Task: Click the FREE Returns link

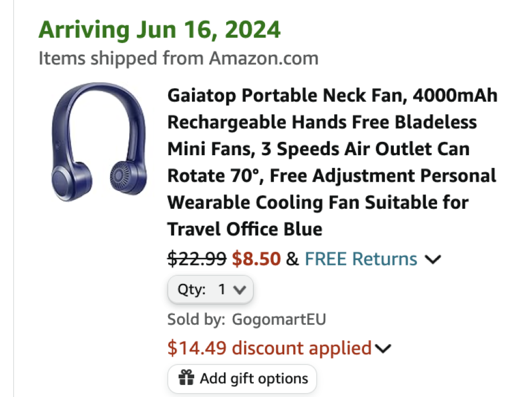Action: click(x=360, y=259)
